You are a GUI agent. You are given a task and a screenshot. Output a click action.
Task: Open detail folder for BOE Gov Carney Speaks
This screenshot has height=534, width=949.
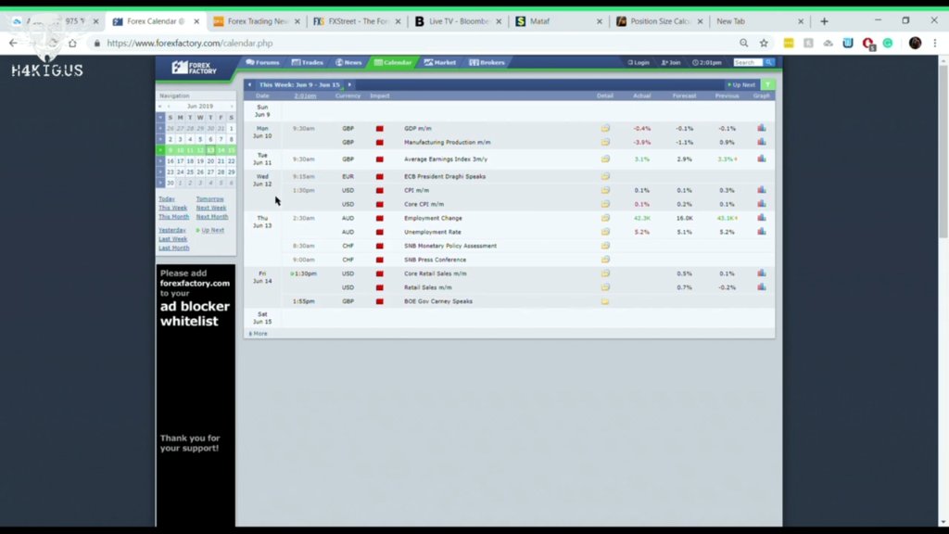pos(605,301)
